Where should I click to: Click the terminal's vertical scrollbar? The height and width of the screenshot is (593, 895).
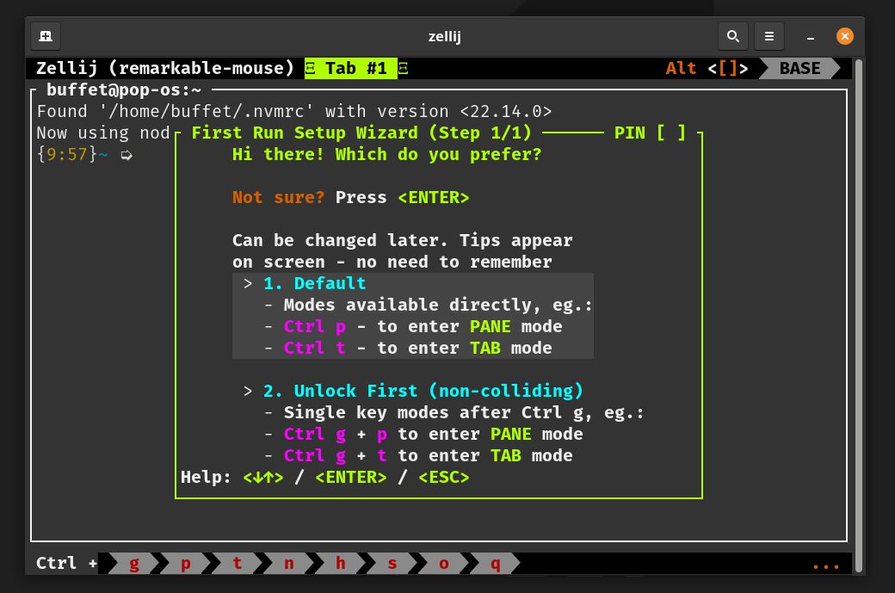pos(859,315)
